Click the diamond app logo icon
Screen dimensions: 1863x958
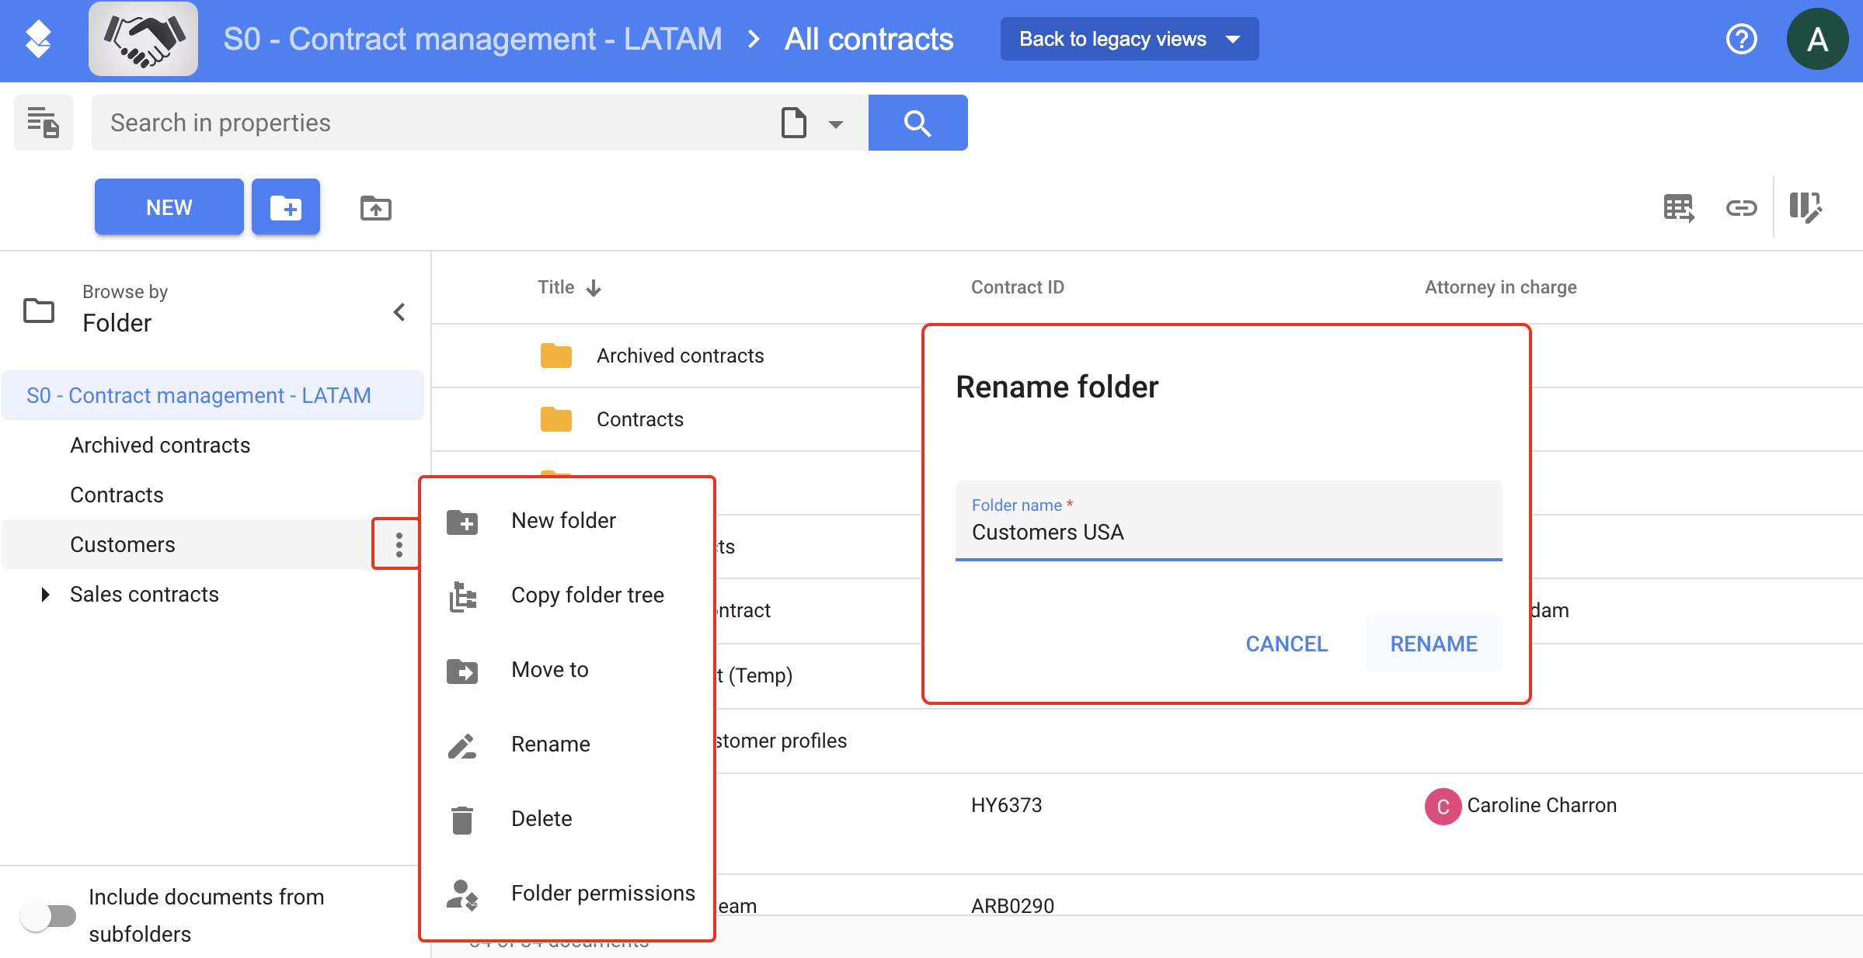(x=38, y=40)
